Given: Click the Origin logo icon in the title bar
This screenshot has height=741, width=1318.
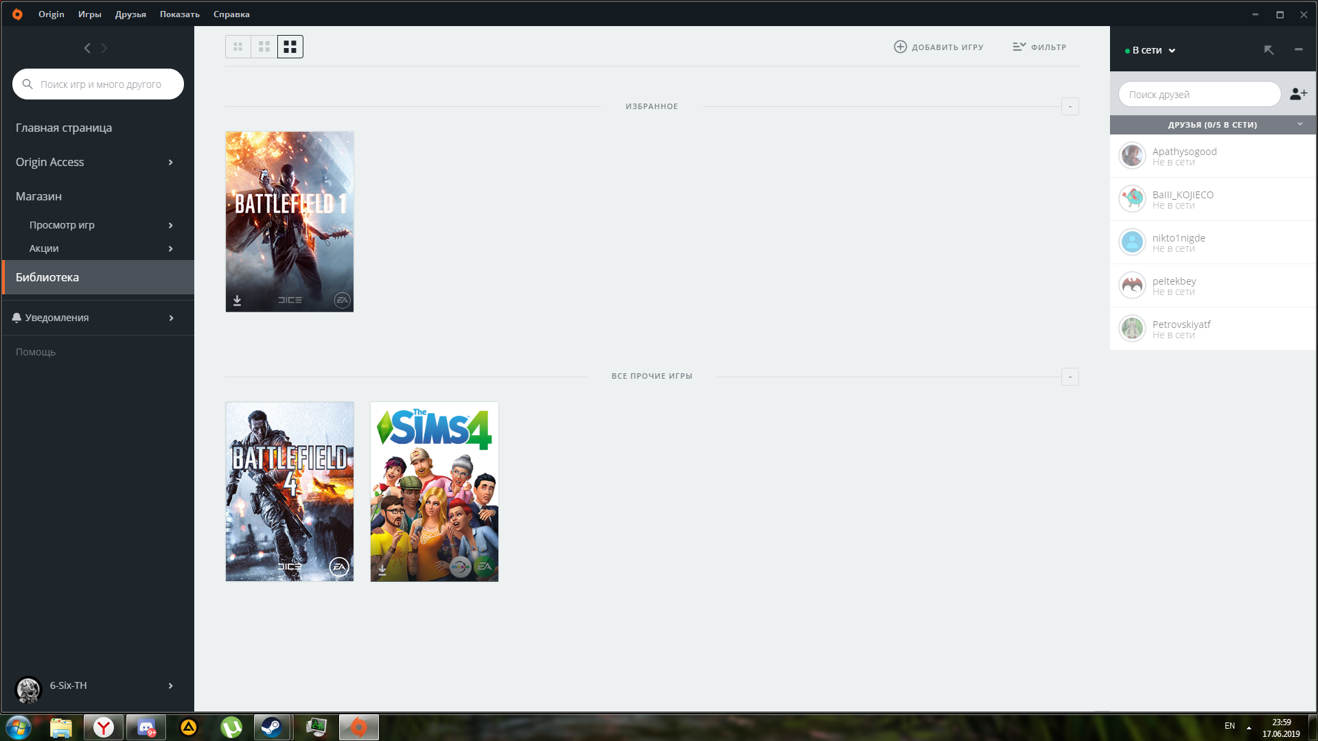Looking at the screenshot, I should [x=17, y=14].
